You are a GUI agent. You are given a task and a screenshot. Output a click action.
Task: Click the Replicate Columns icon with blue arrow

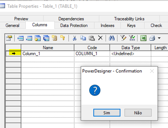[x=46, y=38]
